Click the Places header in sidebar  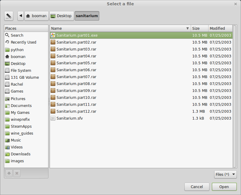(26, 29)
